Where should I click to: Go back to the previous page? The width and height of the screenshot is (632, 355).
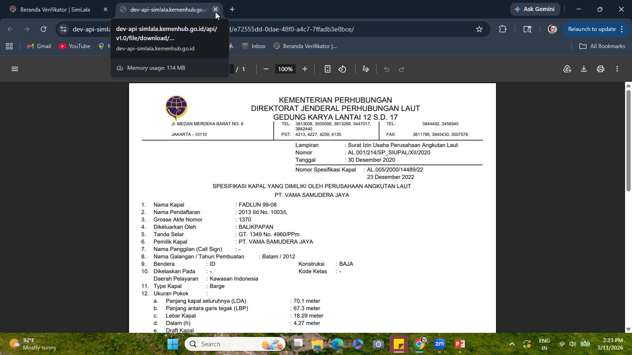10,29
